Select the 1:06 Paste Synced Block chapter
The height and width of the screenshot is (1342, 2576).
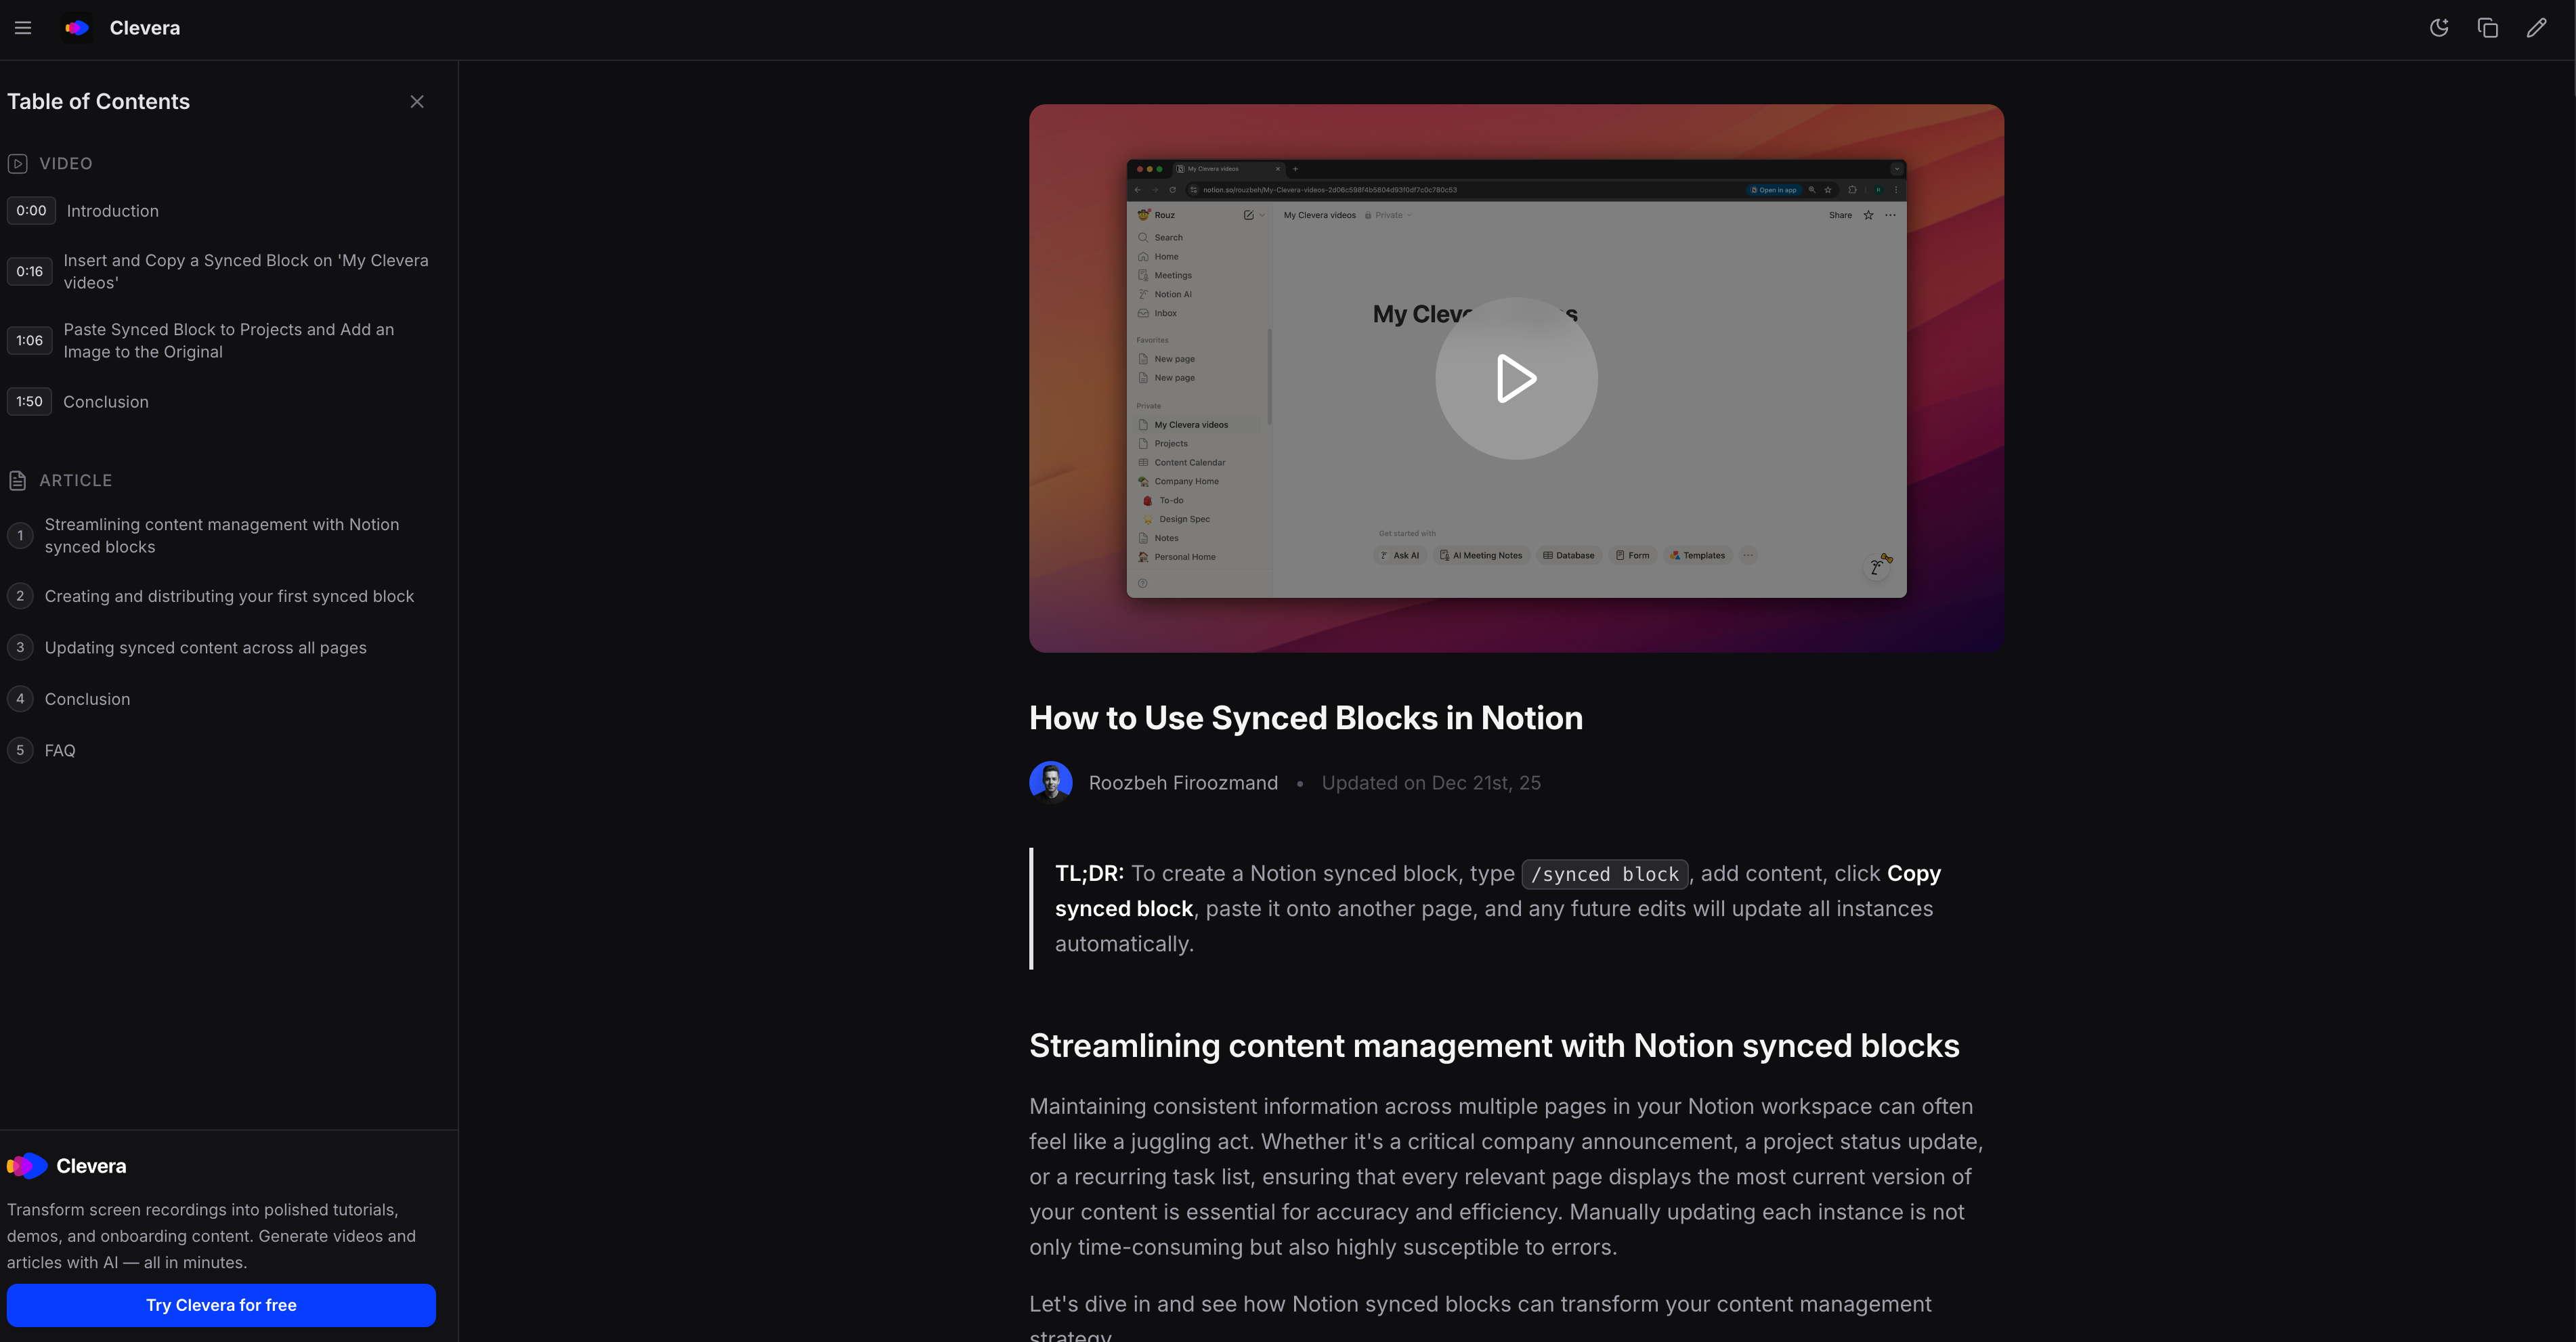point(228,341)
